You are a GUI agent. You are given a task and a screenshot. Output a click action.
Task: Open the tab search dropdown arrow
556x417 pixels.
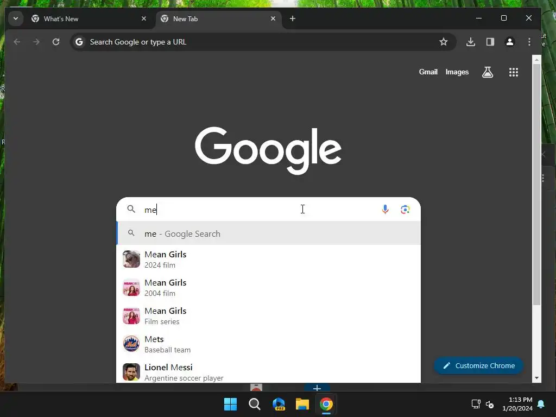click(x=16, y=18)
